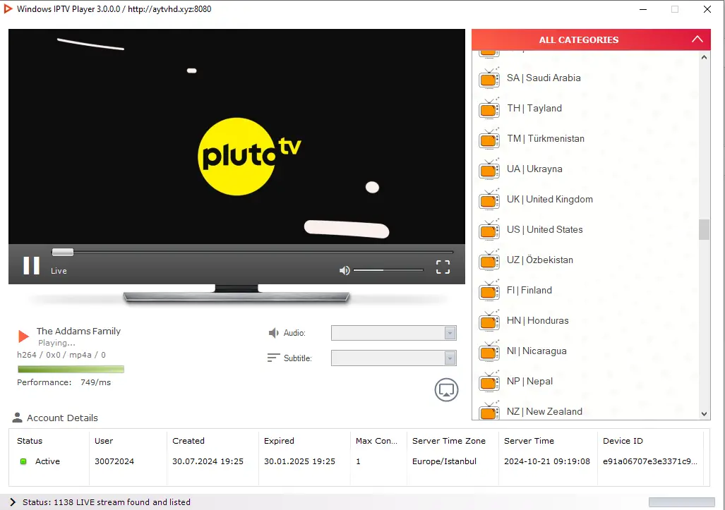Click the TV icon for Nepal
Screen dimensions: 725x510
[489, 382]
